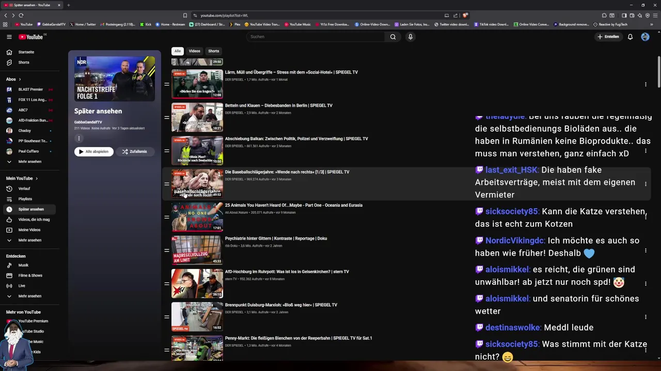Go back in browser
Image resolution: width=661 pixels, height=371 pixels.
click(6, 15)
